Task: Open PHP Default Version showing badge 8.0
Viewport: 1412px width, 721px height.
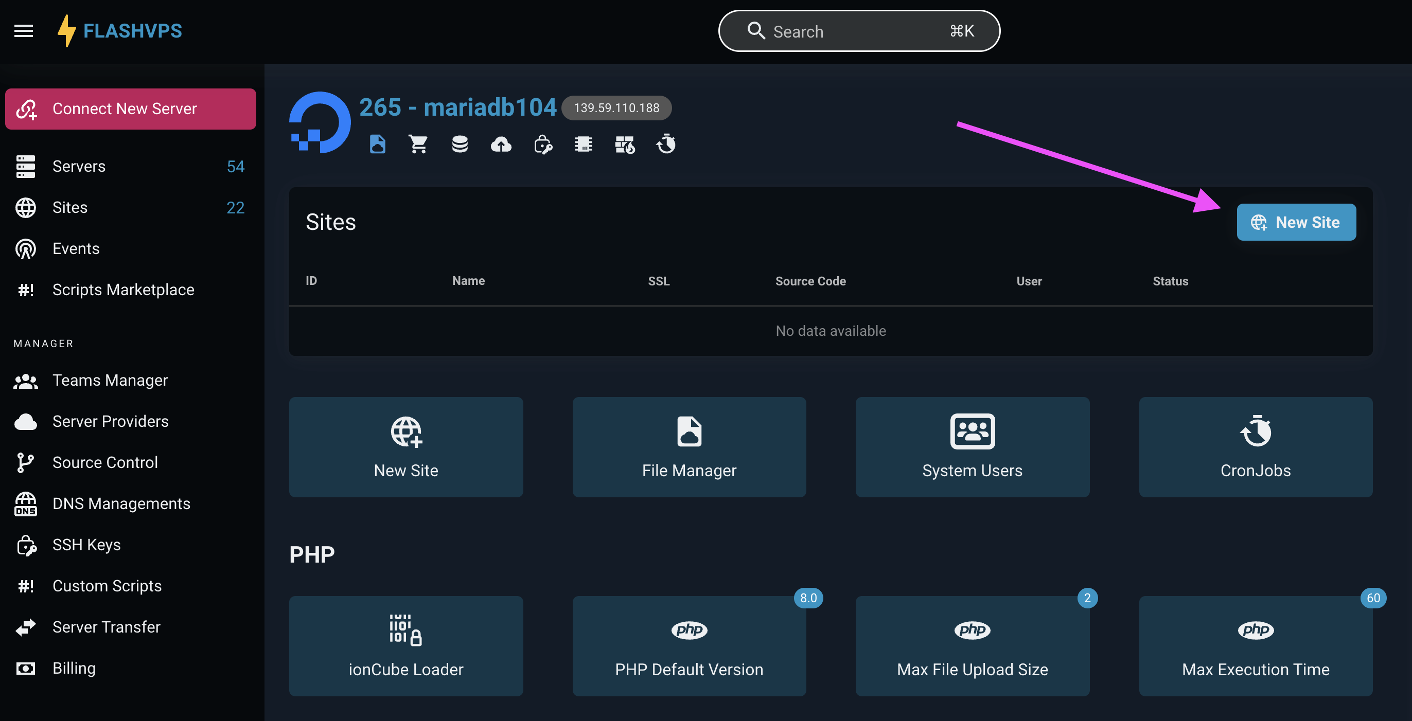Action: [x=689, y=646]
